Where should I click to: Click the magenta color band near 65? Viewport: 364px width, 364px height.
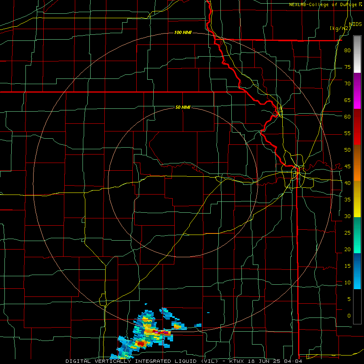(x=357, y=91)
